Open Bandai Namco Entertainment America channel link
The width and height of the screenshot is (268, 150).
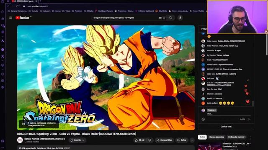pyautogui.click(x=44, y=139)
